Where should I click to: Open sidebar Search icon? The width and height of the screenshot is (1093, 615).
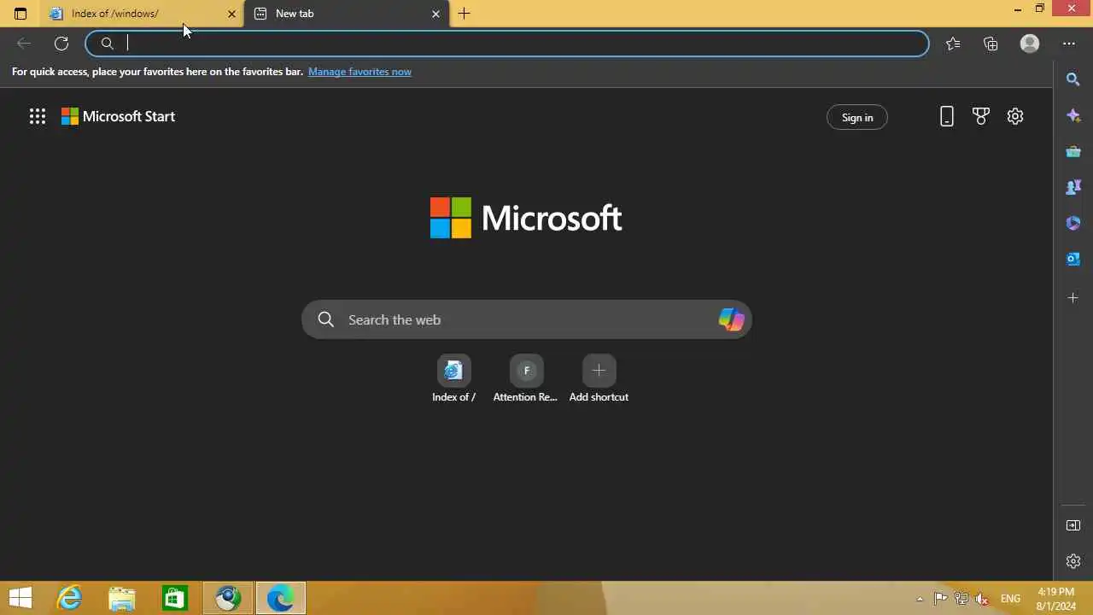(x=1073, y=79)
